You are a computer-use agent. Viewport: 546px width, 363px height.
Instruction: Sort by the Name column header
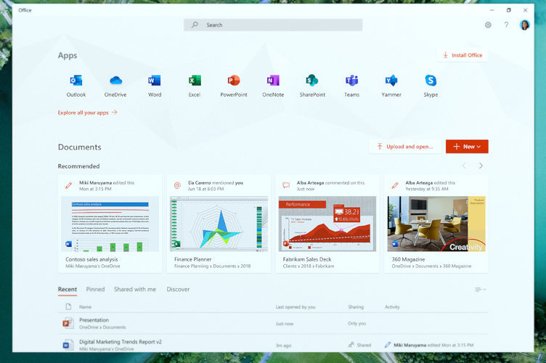85,307
